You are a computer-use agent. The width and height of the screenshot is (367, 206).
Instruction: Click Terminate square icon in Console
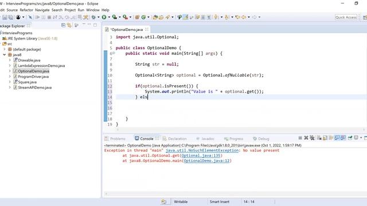[x=300, y=138]
